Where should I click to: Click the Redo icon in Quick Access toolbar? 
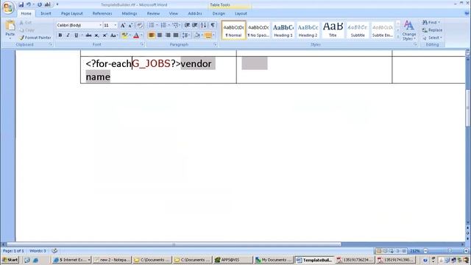point(40,4)
